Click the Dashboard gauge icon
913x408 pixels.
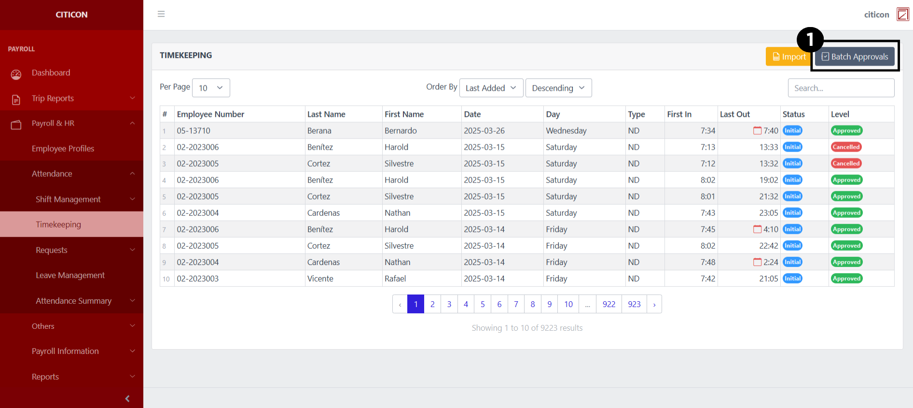pyautogui.click(x=16, y=74)
